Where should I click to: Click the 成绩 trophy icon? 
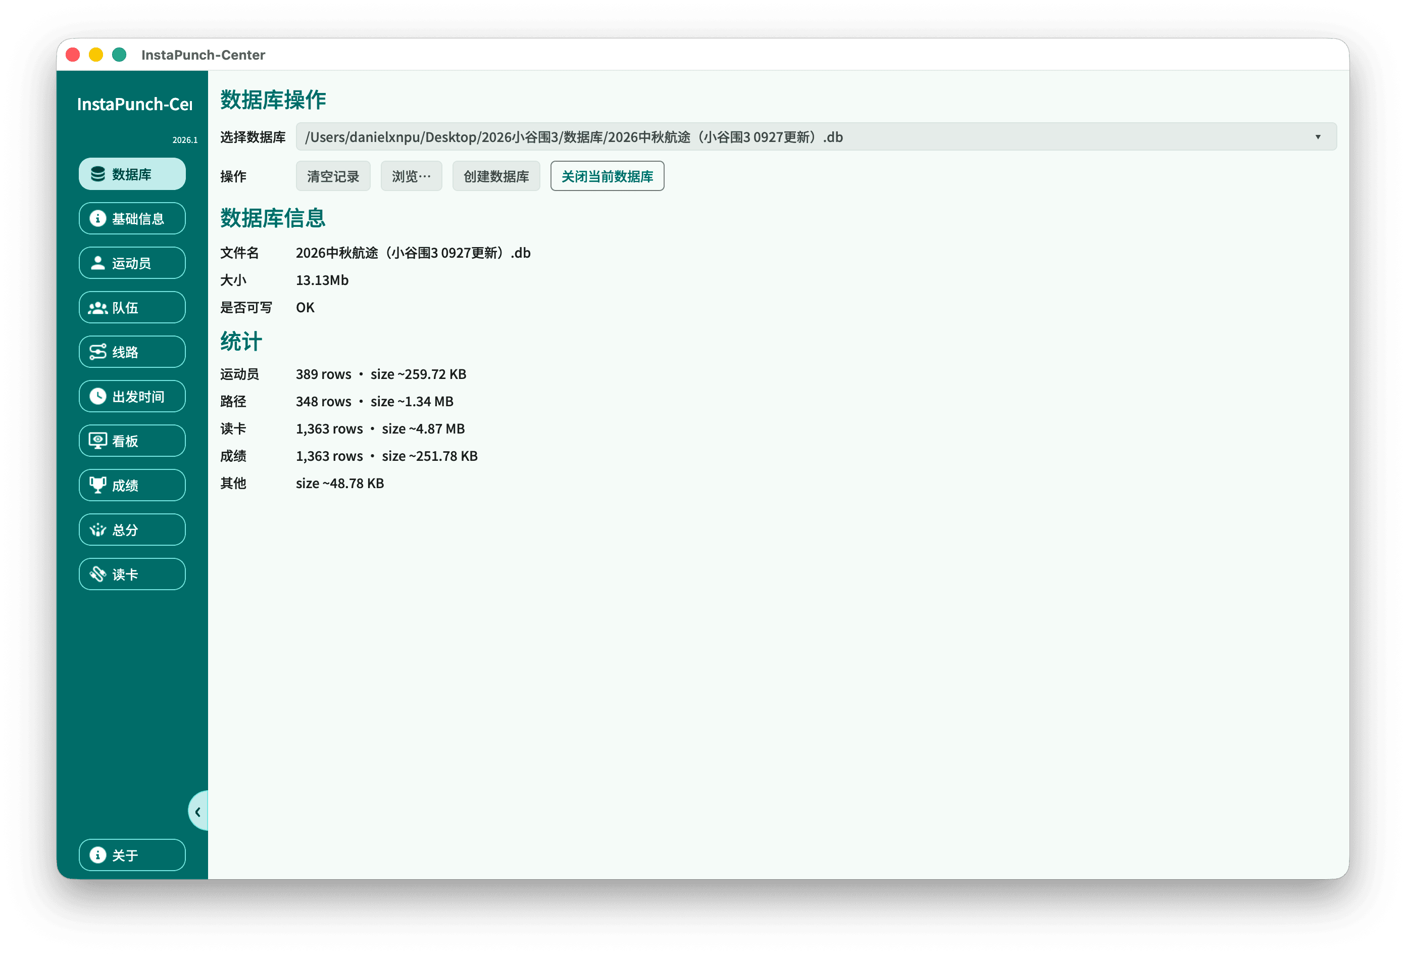(97, 486)
